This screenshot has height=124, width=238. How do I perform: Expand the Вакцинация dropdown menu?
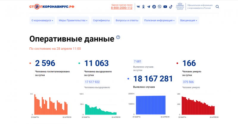tap(189, 20)
